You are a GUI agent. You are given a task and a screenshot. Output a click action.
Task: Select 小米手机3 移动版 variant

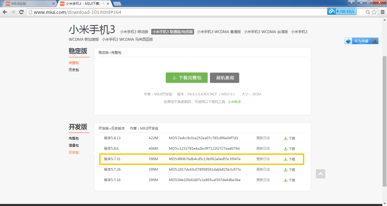point(134,32)
